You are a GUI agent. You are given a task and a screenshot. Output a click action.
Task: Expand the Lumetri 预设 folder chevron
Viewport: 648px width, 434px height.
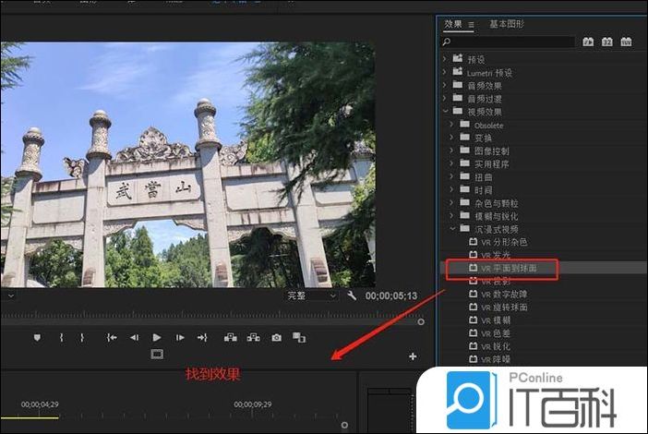click(445, 72)
